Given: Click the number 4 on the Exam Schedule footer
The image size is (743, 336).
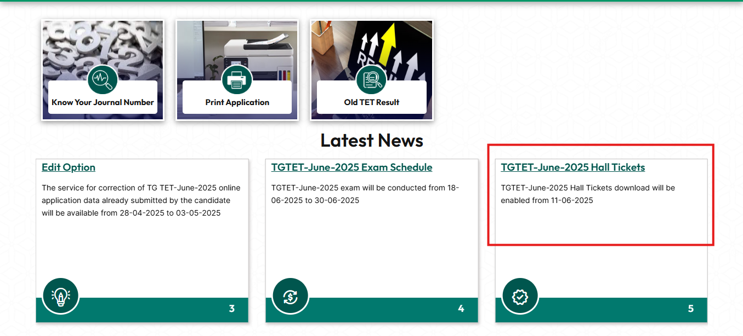Looking at the screenshot, I should click(461, 308).
